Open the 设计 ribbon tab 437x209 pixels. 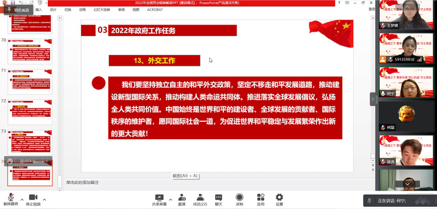point(53,10)
